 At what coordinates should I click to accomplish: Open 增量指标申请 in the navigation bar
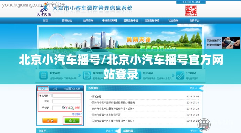(130, 21)
